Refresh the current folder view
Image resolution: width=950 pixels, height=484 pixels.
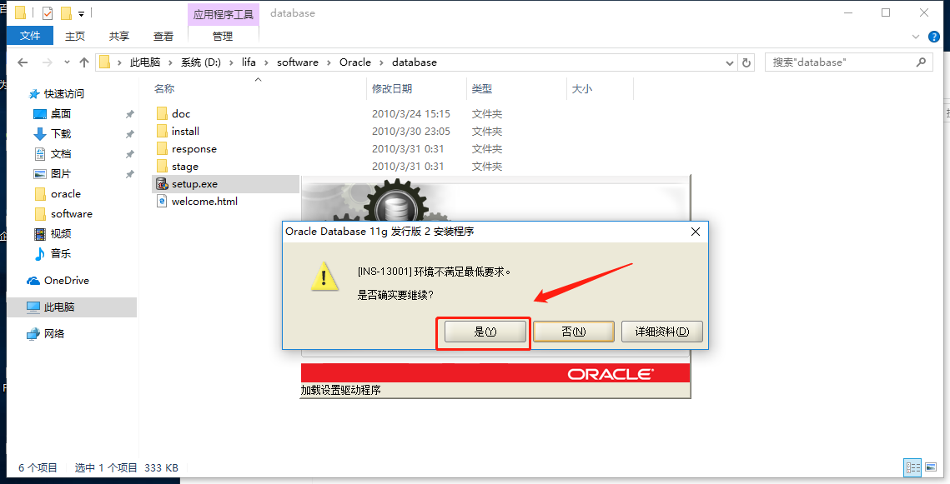746,62
